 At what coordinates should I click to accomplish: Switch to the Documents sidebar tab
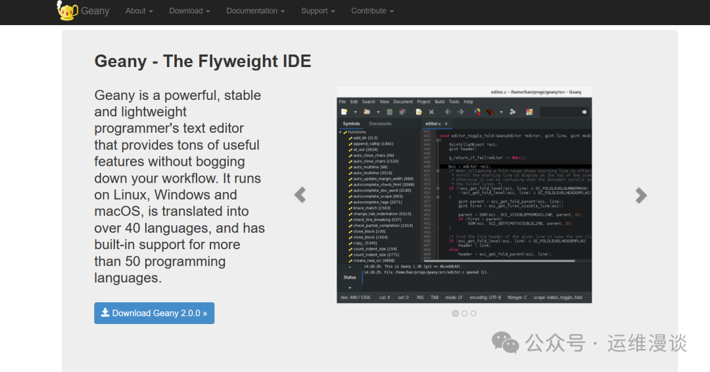coord(380,124)
